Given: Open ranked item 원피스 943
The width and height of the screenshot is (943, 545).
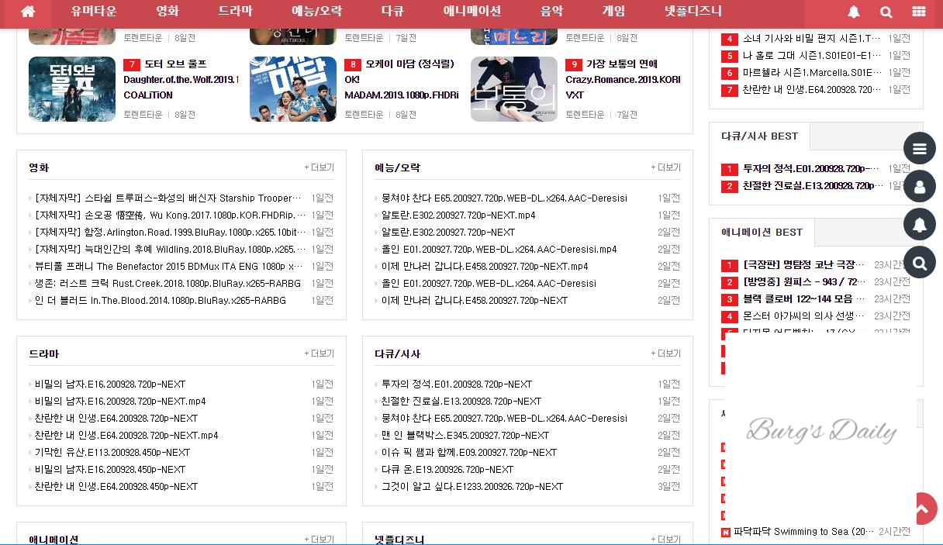Looking at the screenshot, I should [x=804, y=282].
